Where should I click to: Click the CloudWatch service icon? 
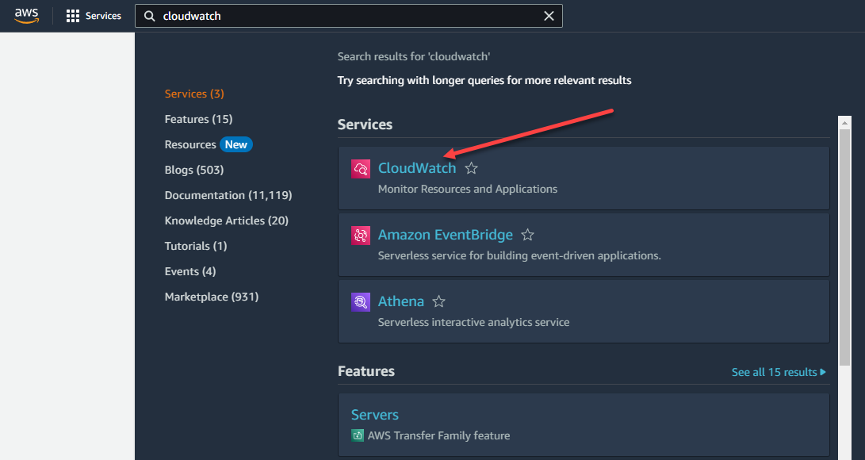(x=361, y=169)
